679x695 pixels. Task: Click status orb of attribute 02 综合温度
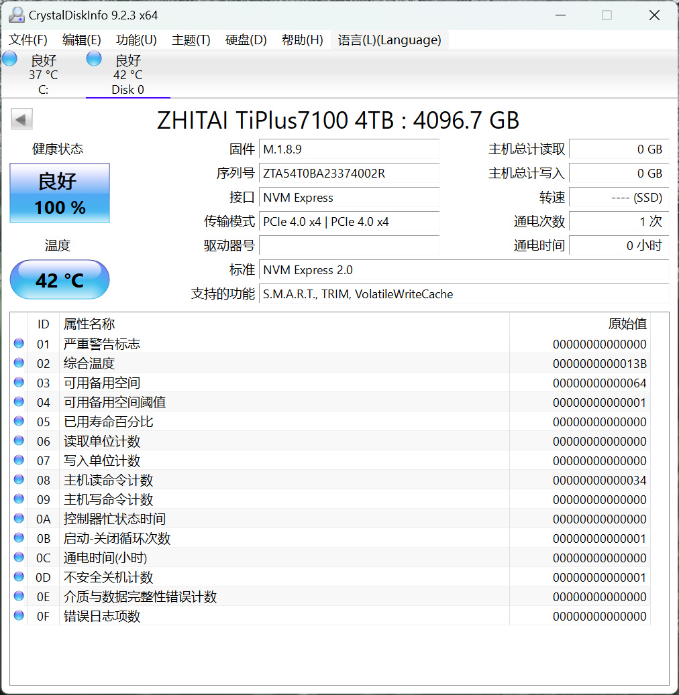[x=19, y=363]
